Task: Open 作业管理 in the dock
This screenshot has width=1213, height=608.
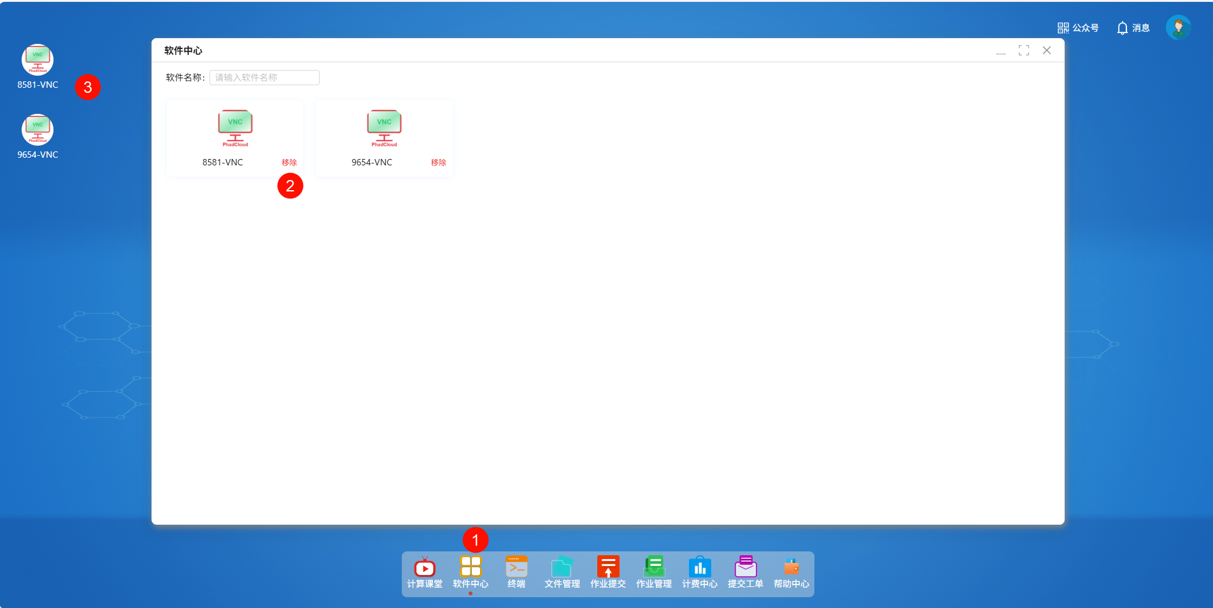Action: click(654, 572)
